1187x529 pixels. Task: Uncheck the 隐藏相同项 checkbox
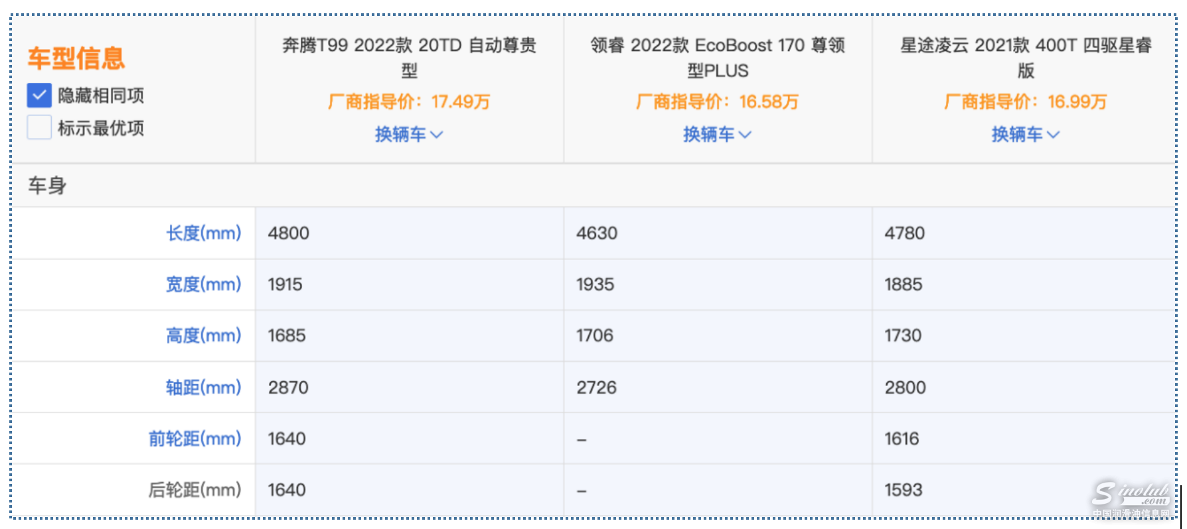tap(39, 95)
